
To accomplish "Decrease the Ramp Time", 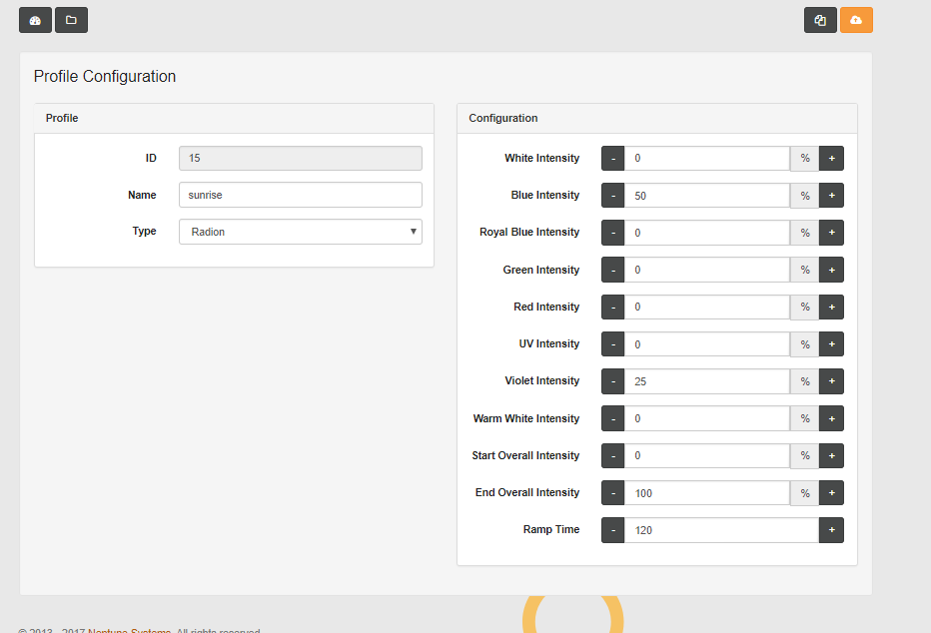I will [612, 530].
